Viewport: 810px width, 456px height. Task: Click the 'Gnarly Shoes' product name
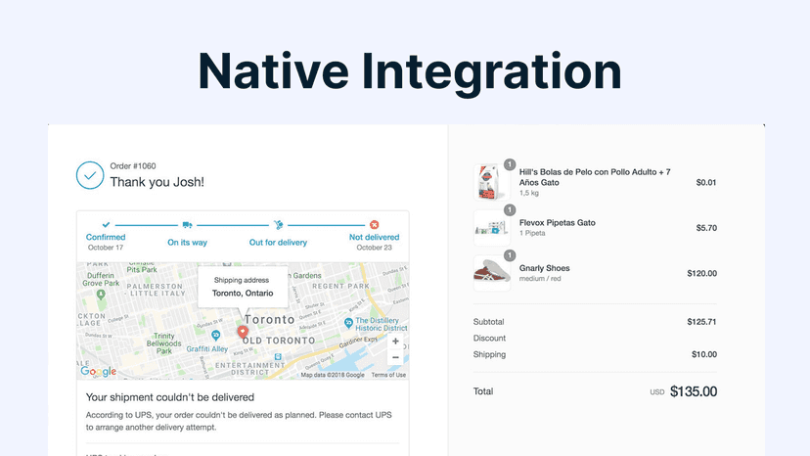(545, 268)
